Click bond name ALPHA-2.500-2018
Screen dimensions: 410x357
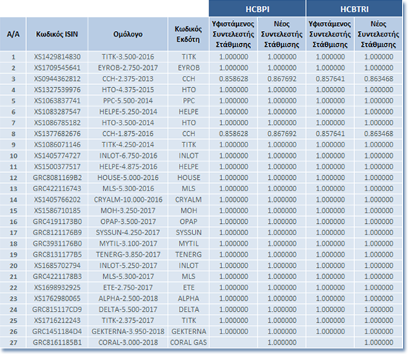[128, 299]
